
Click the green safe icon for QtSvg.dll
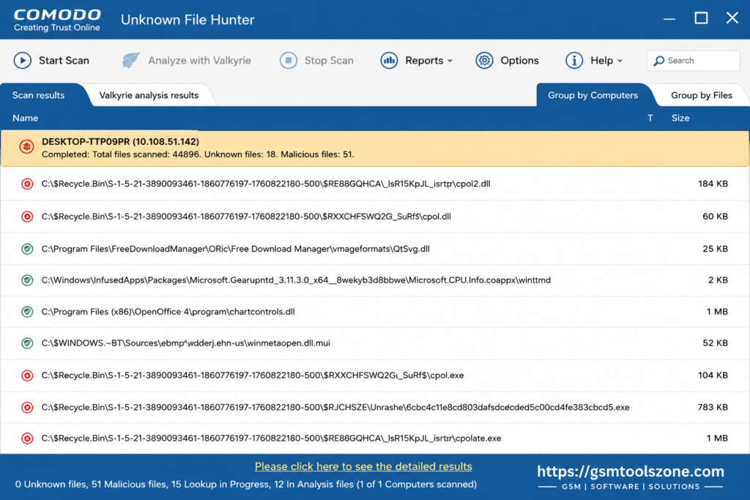pos(27,249)
